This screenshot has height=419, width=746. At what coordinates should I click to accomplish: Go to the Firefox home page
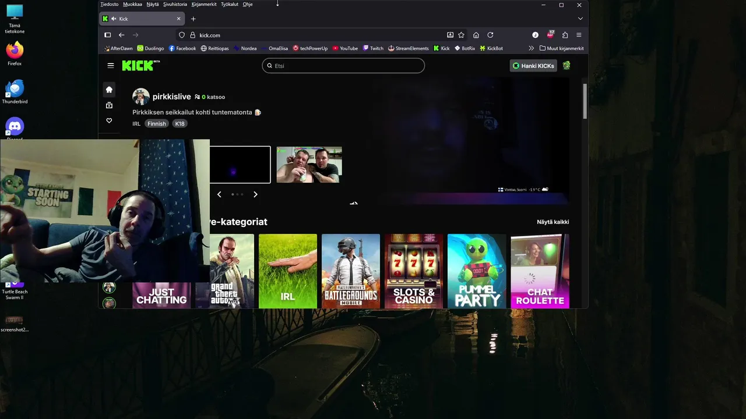click(476, 35)
